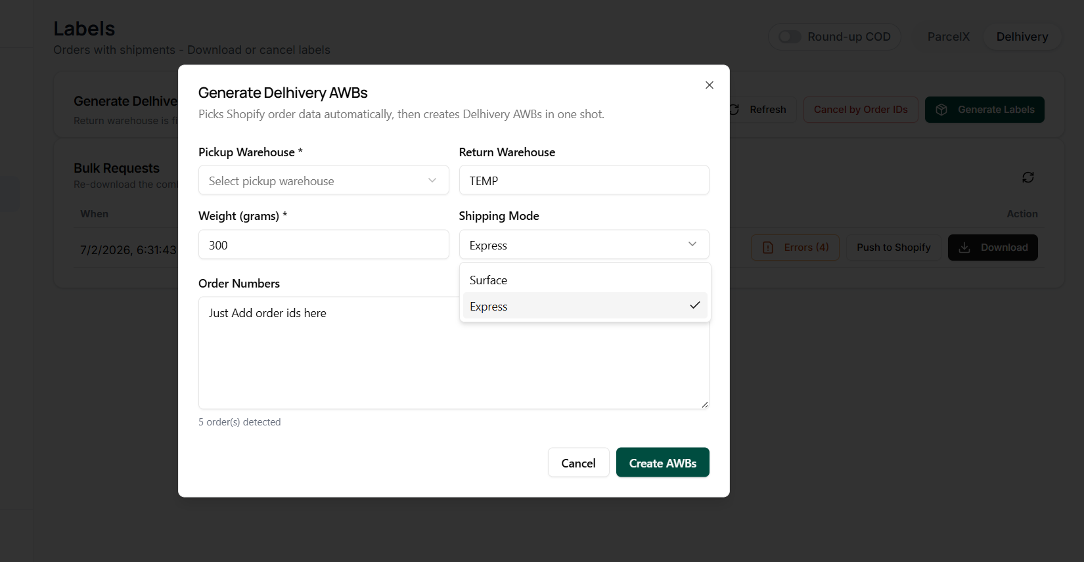Close the Generate Delhivery AWBs dialog
Screen dimensions: 1084x562
(709, 85)
